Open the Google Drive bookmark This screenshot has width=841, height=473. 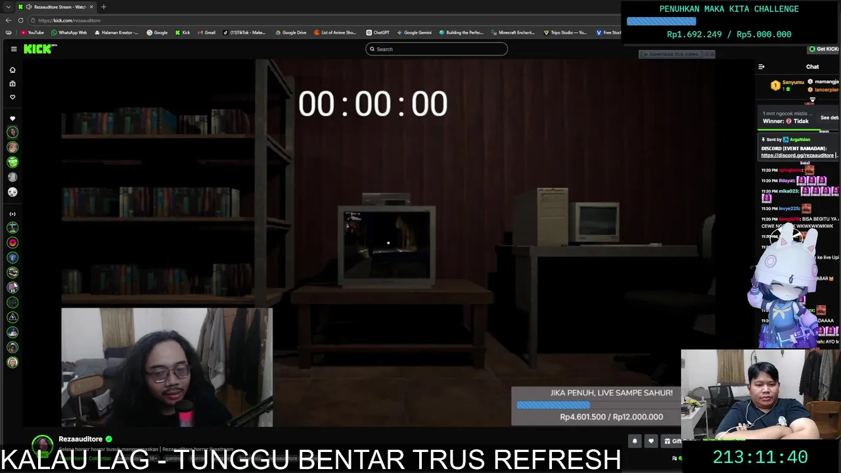click(x=290, y=32)
